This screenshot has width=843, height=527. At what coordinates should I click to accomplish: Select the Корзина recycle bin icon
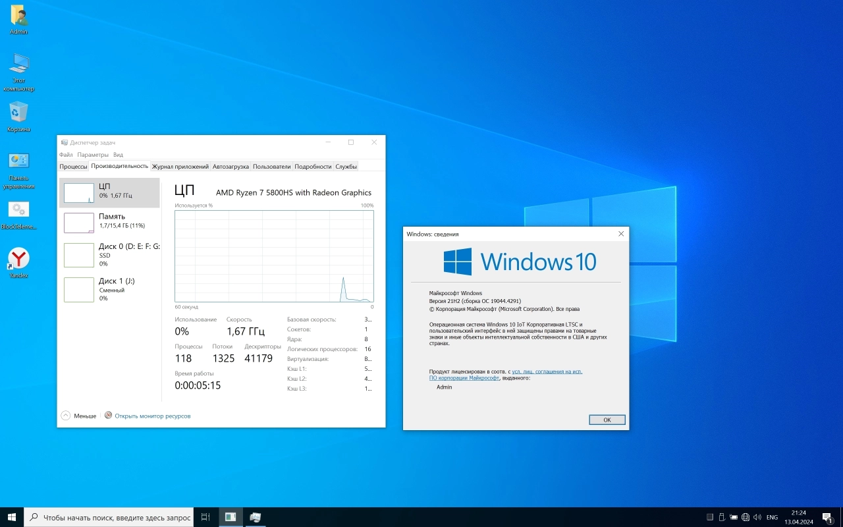[x=18, y=117]
